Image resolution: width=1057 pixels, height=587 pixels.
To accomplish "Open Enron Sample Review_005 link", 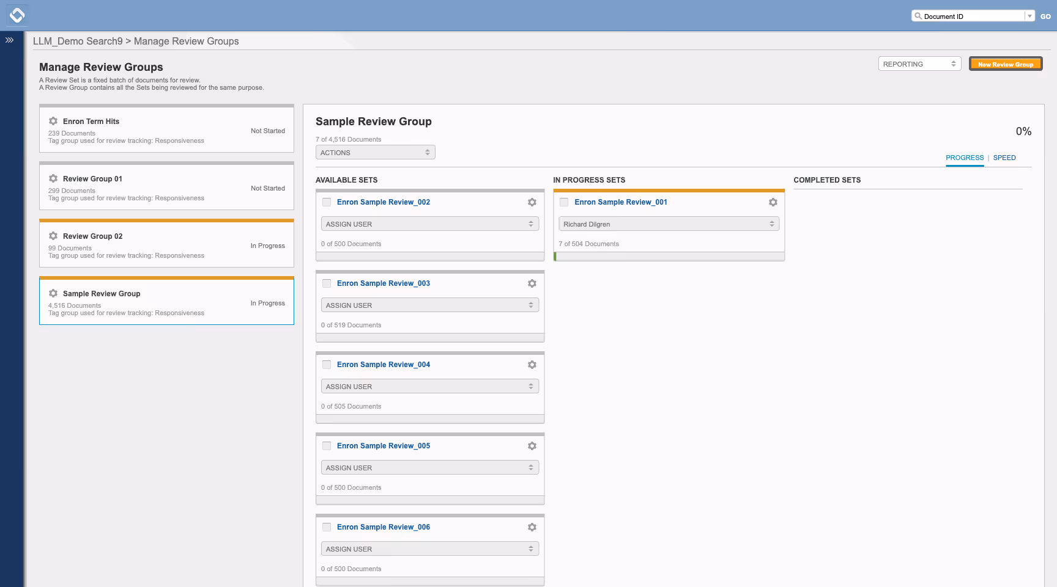I will [384, 446].
